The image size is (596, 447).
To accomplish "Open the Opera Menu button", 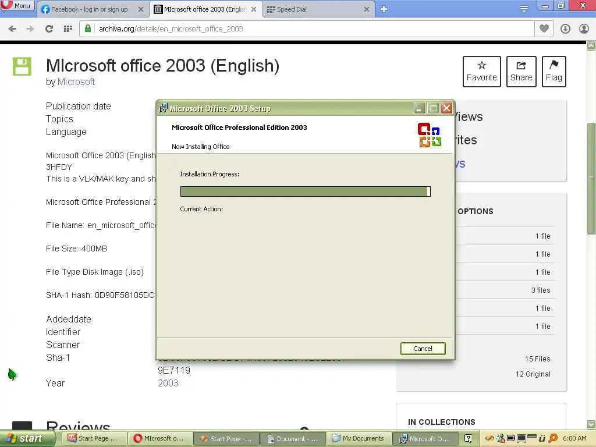I will (17, 6).
